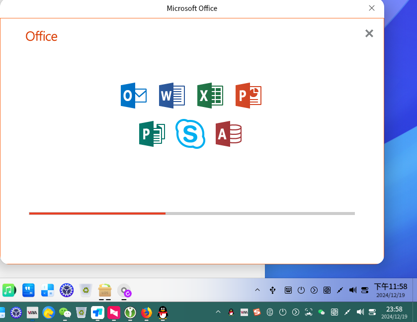Close the Office installer with the bold X
Viewport: 417px width, 322px height.
tap(369, 33)
